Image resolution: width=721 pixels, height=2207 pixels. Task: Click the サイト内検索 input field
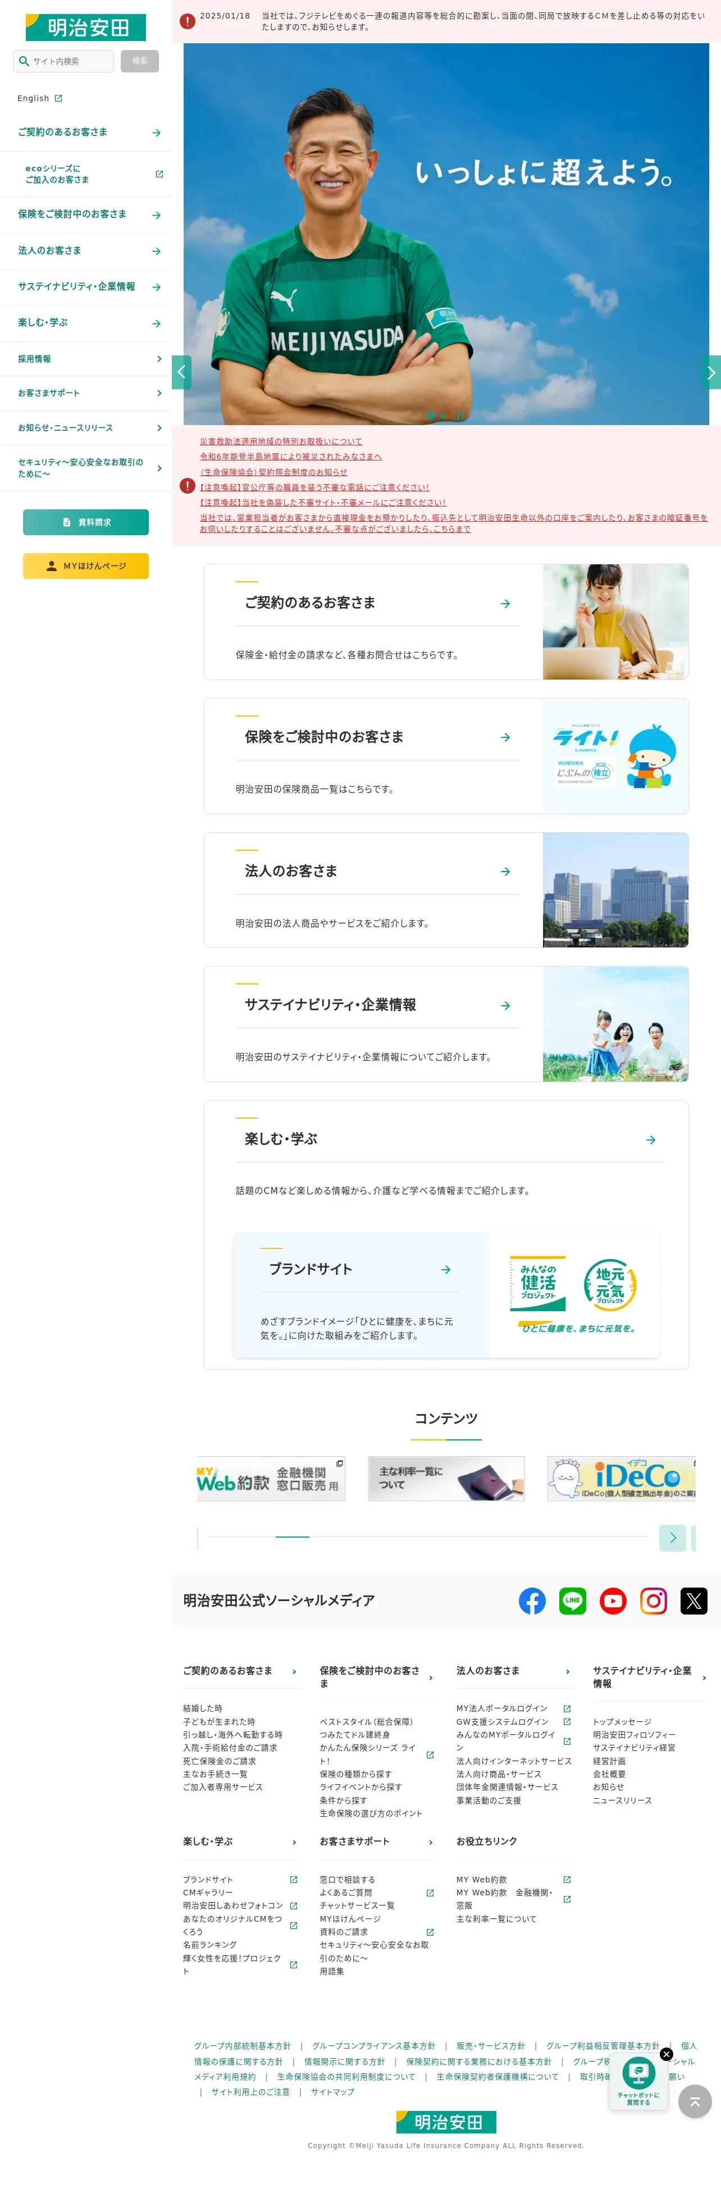pyautogui.click(x=63, y=61)
